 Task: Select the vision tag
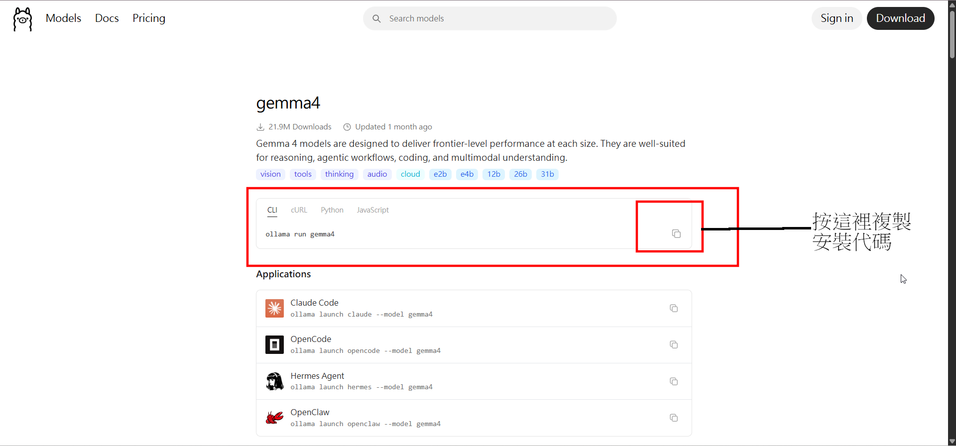click(270, 174)
